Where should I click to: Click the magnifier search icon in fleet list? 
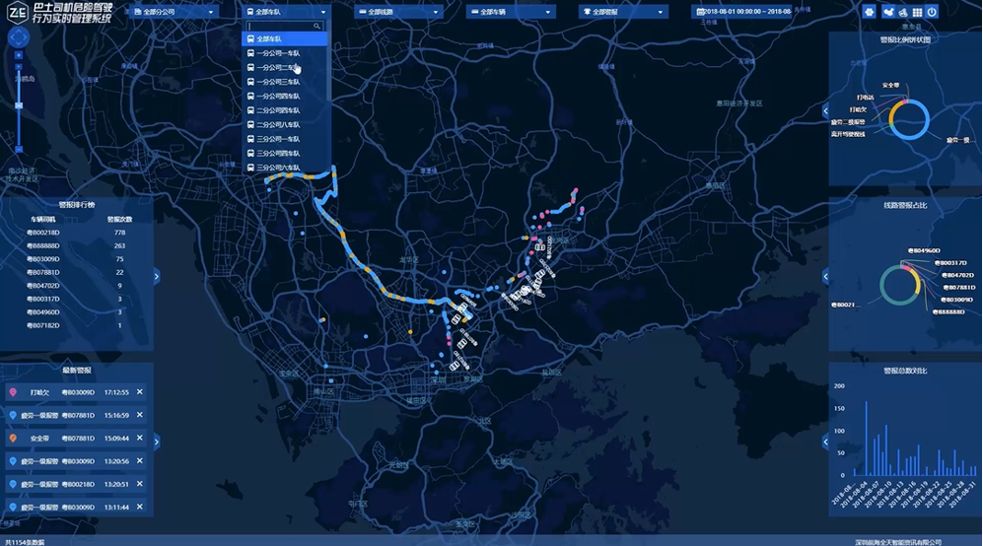pyautogui.click(x=317, y=26)
